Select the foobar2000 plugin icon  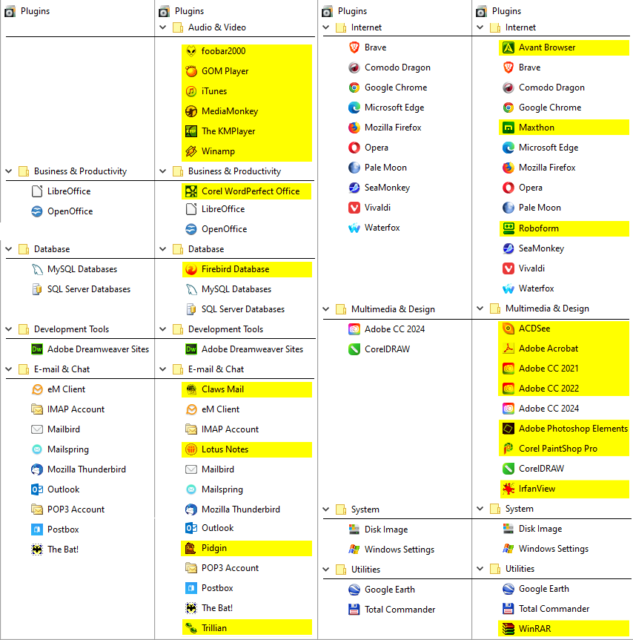(191, 51)
